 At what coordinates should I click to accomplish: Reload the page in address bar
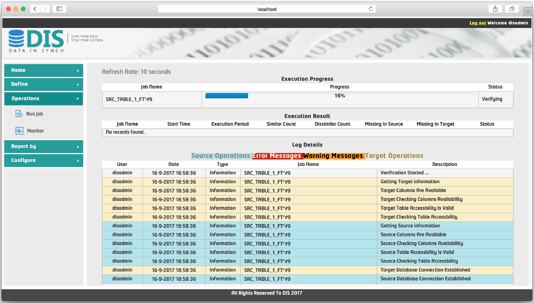[x=370, y=9]
